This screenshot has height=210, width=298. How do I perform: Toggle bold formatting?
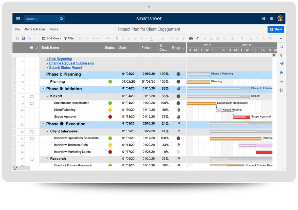coord(117,38)
